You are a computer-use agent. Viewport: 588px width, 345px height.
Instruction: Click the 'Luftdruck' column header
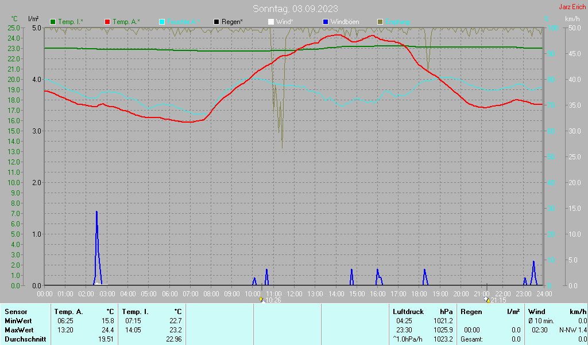coord(408,312)
